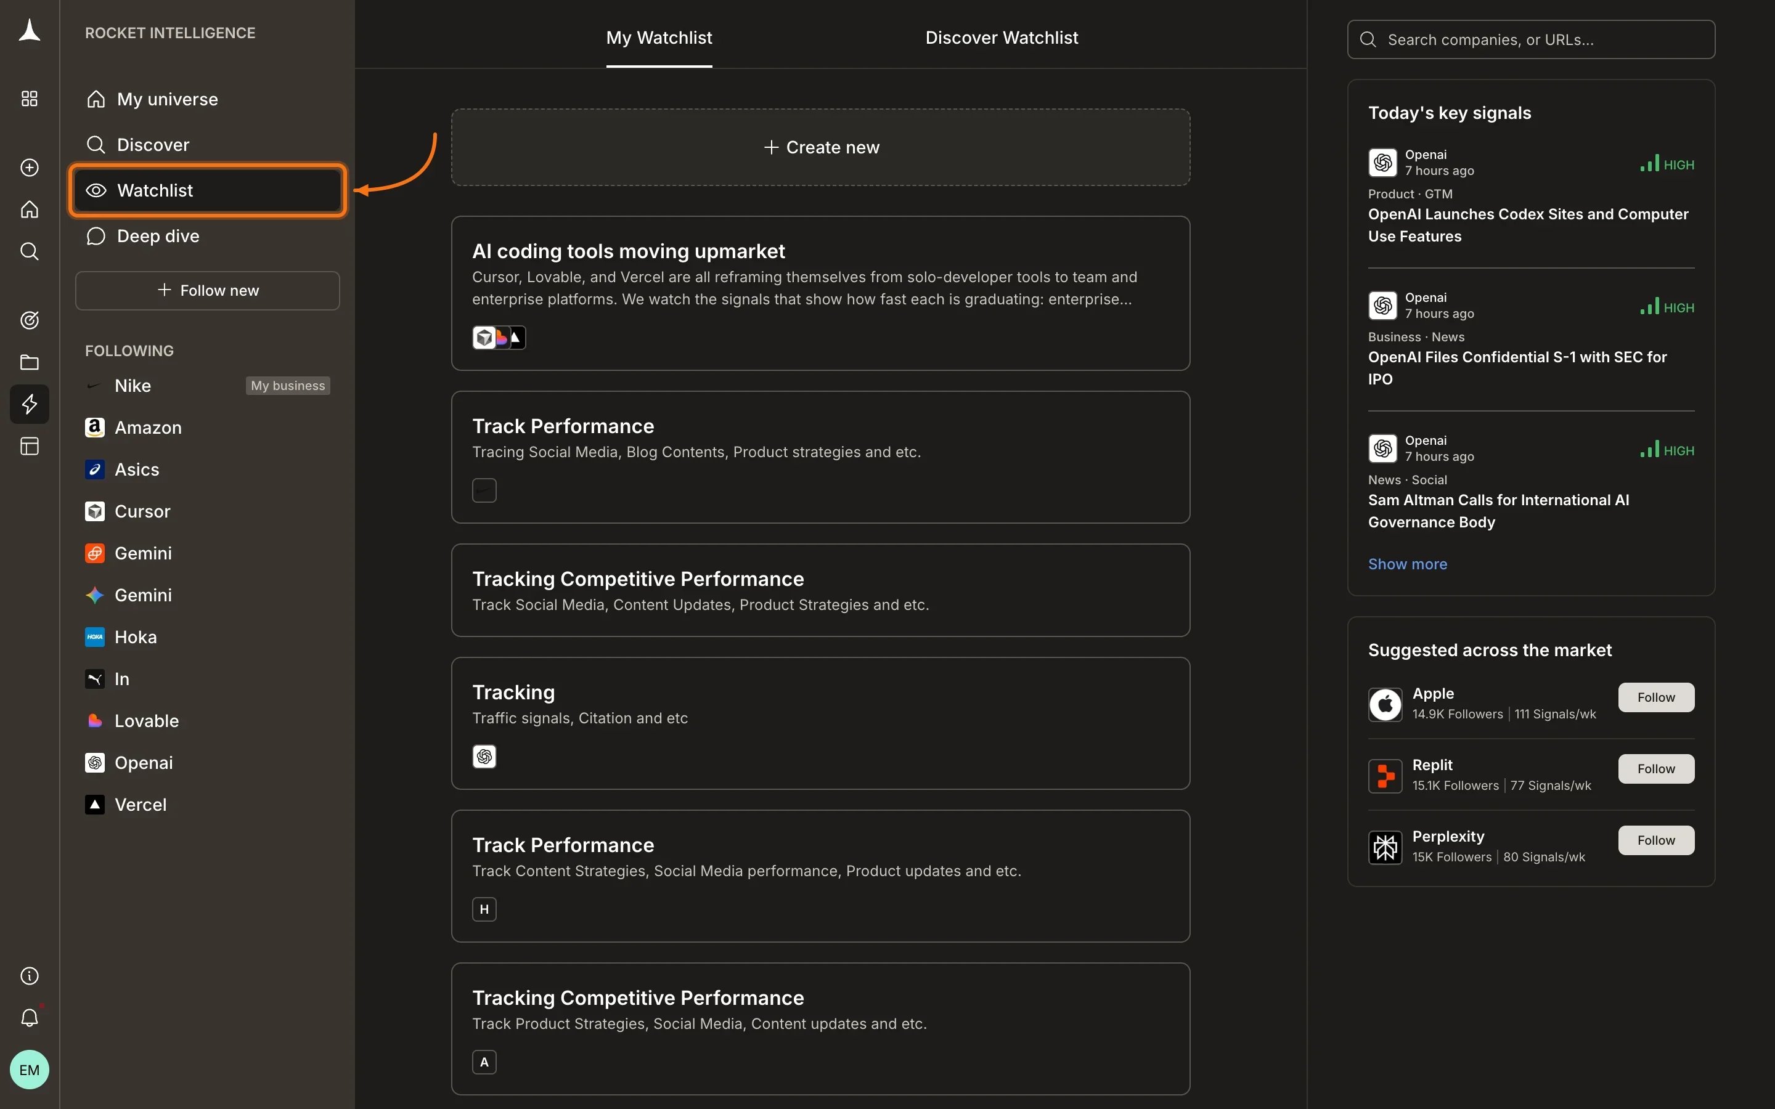Click the orange Gemini logo icon
This screenshot has width=1775, height=1109.
click(95, 553)
